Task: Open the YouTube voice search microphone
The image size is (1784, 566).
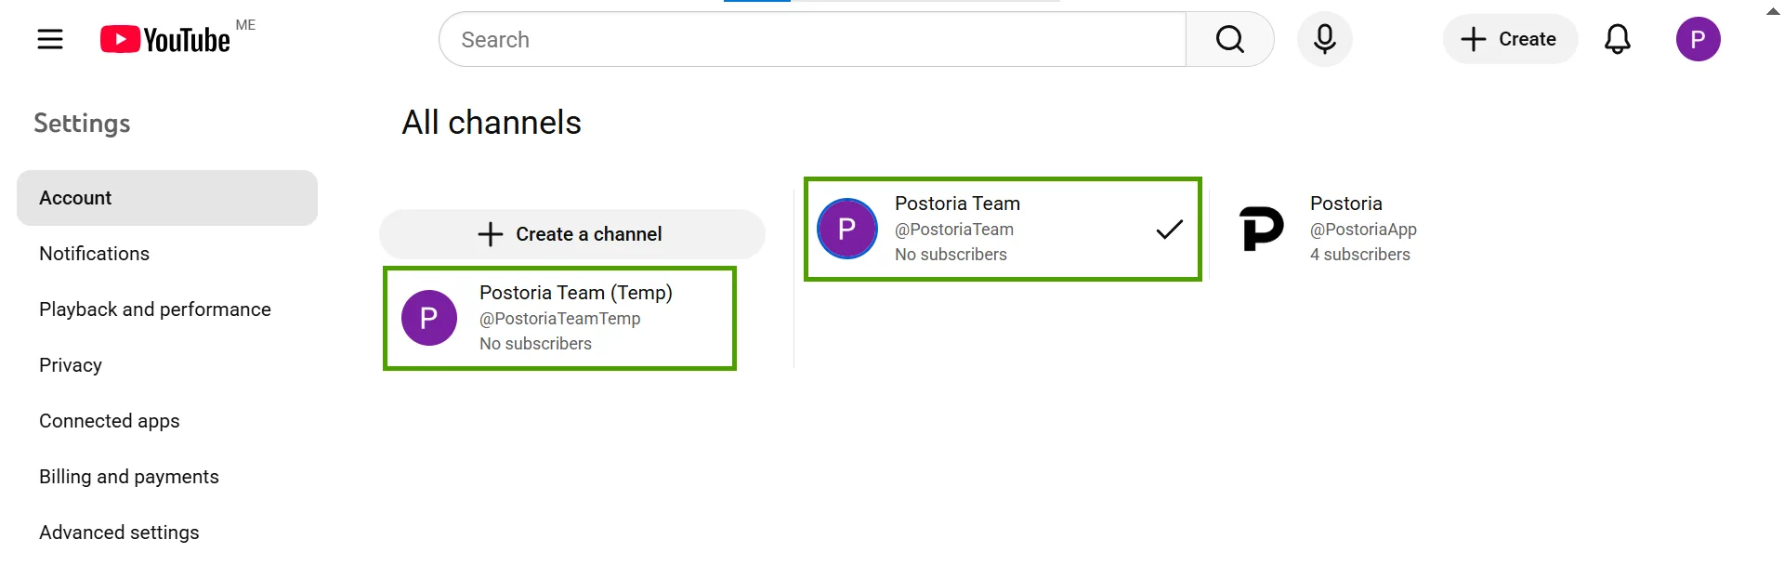Action: click(x=1324, y=39)
